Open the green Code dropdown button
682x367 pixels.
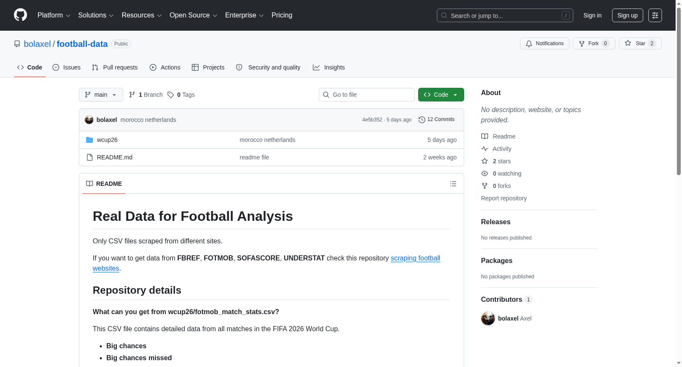pyautogui.click(x=441, y=95)
